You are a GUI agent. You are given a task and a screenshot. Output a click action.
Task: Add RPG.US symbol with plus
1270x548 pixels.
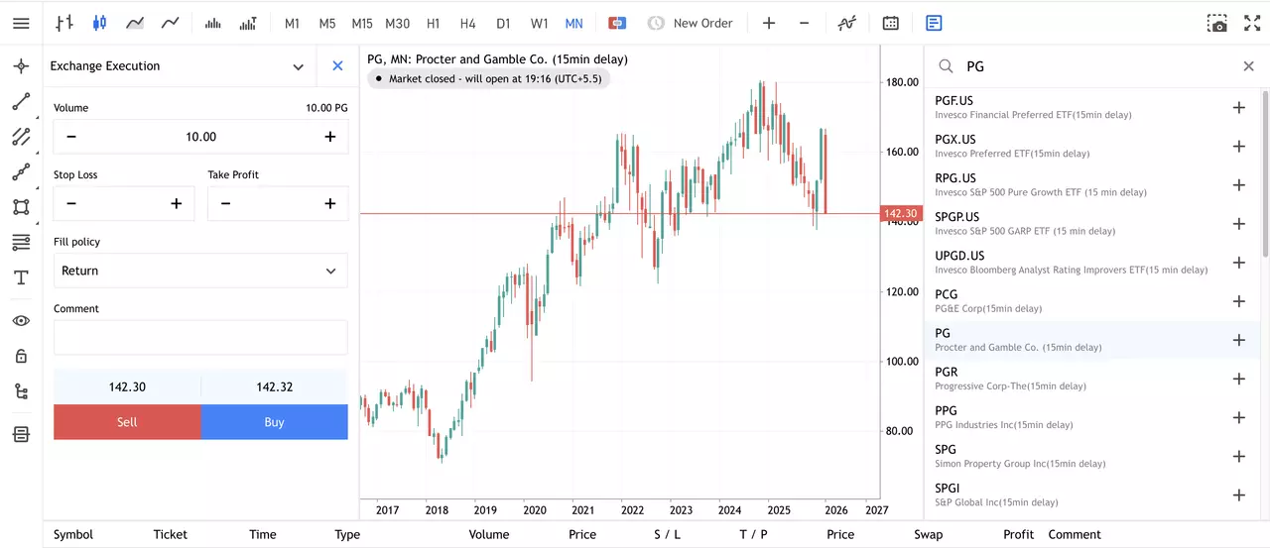1238,185
